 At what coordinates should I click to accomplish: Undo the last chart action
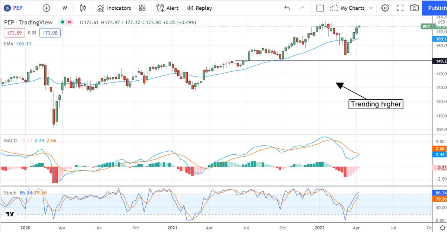click(x=287, y=8)
